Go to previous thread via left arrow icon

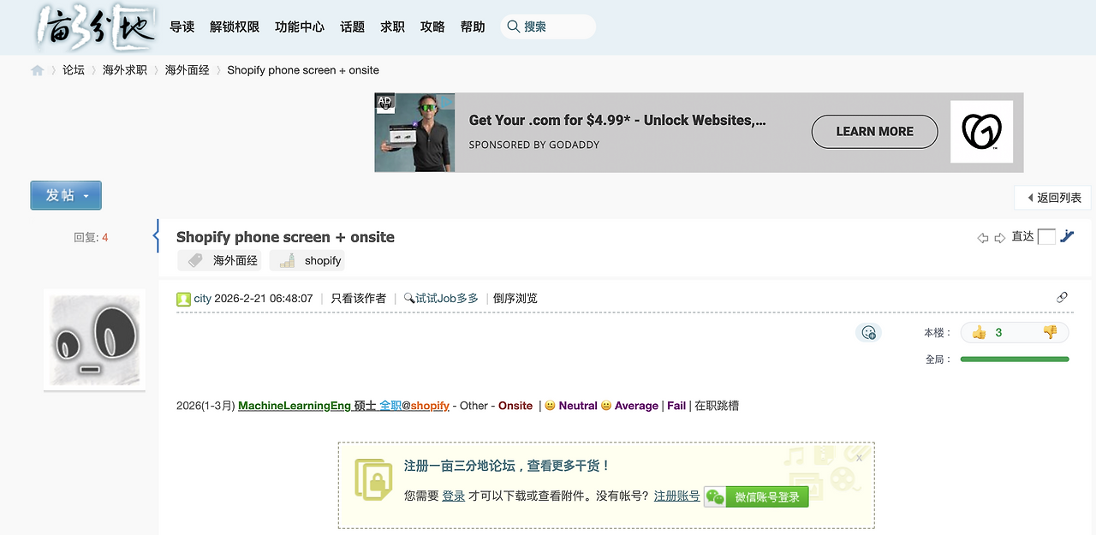[983, 237]
